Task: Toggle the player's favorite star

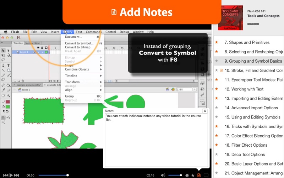Action: click(193, 175)
